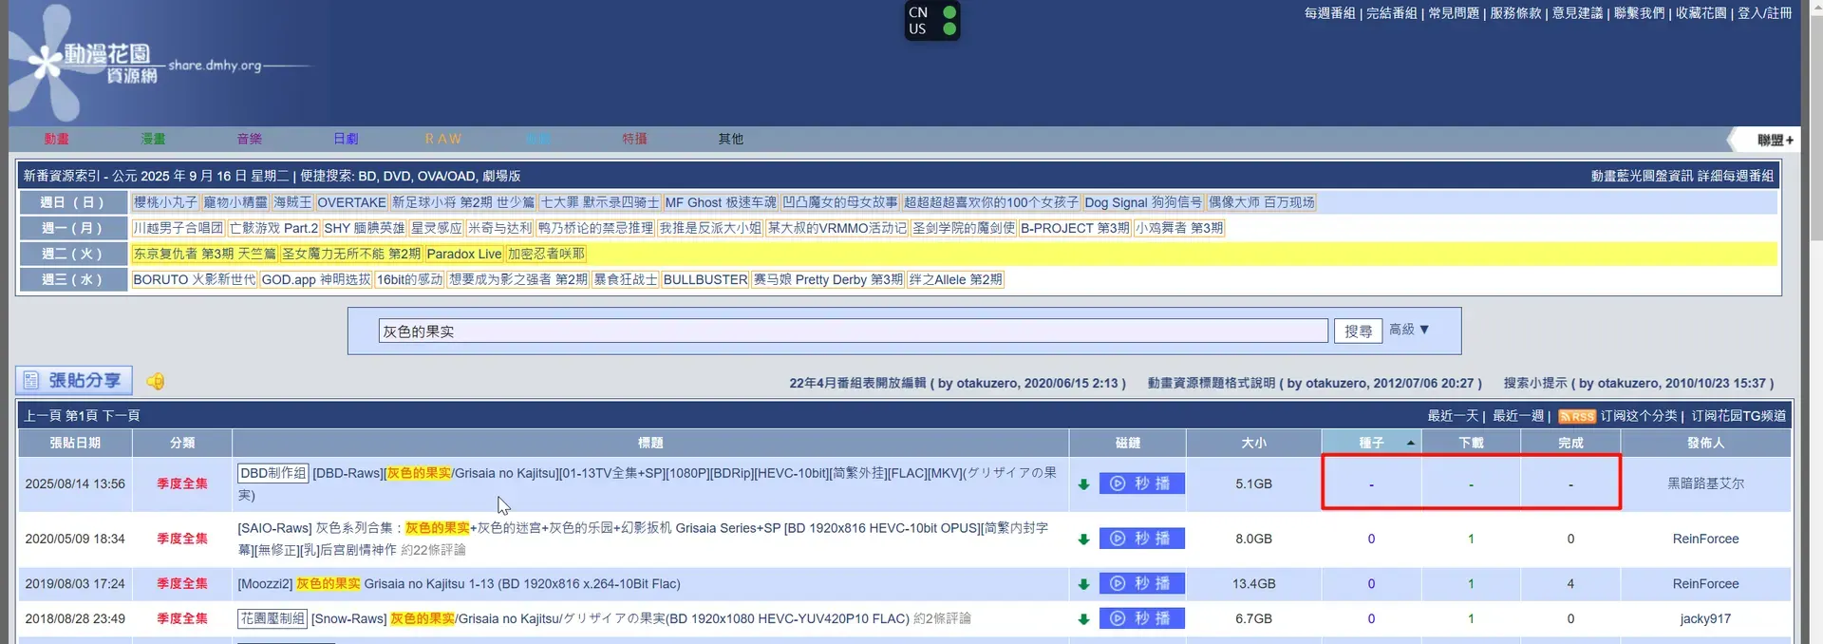Click the 搜尋 search button
Viewport: 1823px width, 644px height.
pyautogui.click(x=1358, y=331)
